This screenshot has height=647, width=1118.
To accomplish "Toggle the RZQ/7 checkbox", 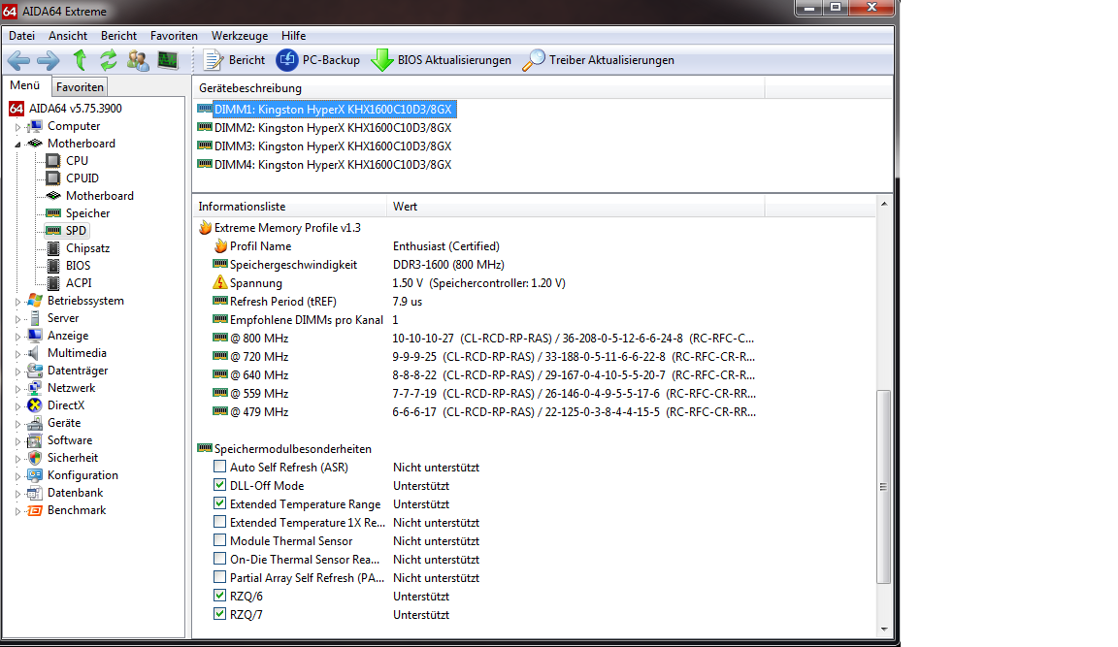I will (x=219, y=614).
